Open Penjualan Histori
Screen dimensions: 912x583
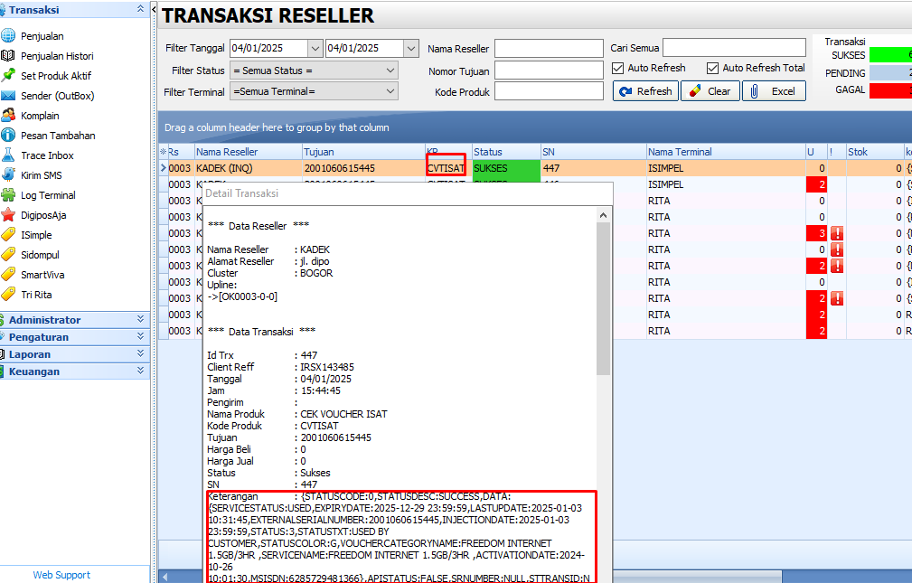click(56, 55)
